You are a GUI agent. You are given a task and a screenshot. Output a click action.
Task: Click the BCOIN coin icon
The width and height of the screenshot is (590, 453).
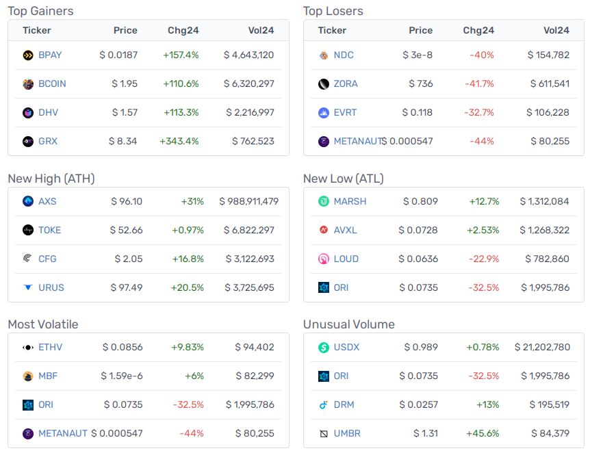pos(28,84)
